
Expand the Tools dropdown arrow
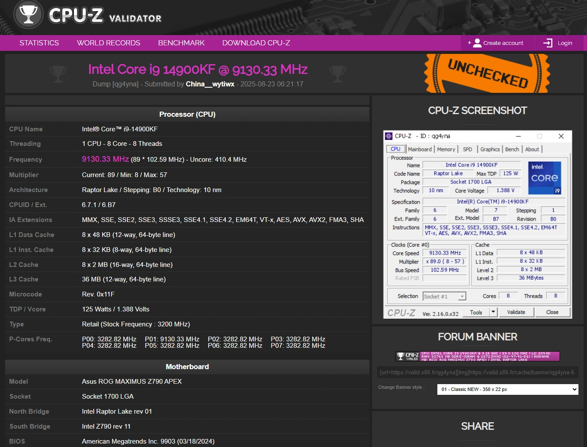[493, 312]
